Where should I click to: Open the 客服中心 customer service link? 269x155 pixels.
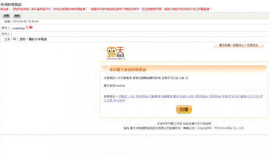239,45
